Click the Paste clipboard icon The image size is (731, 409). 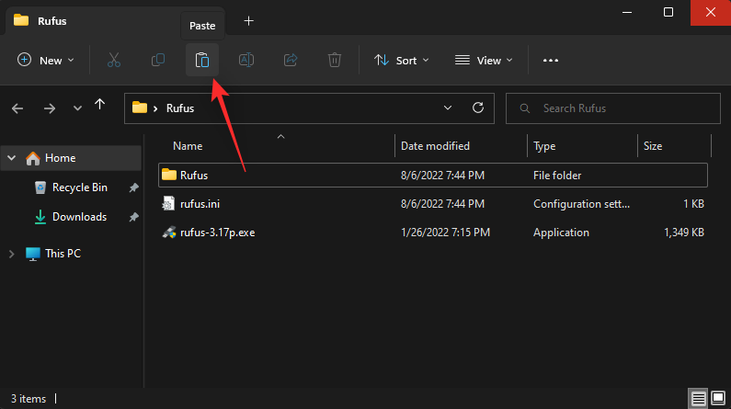(x=202, y=60)
